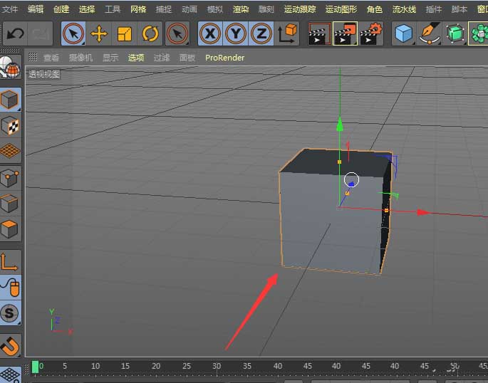Open the 雕刻 menu
Screen dimensions: 488x383
pos(266,9)
